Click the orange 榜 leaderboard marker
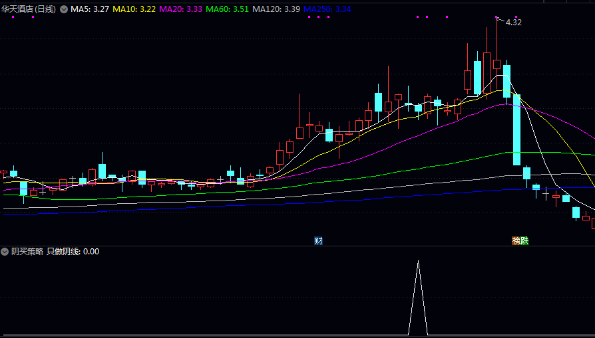 tap(516, 240)
